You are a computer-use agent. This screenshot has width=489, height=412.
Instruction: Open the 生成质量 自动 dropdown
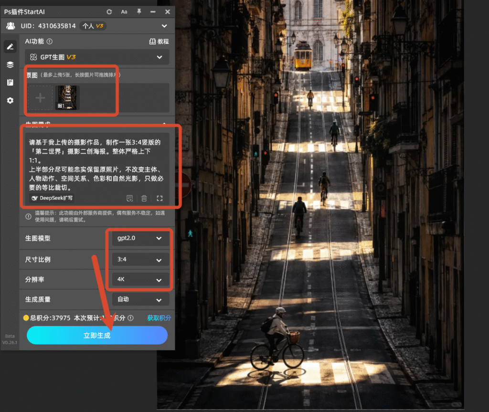click(x=141, y=299)
